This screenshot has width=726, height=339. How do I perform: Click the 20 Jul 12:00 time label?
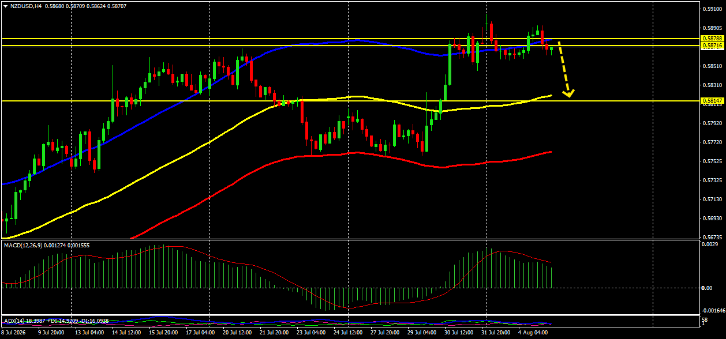click(x=237, y=333)
